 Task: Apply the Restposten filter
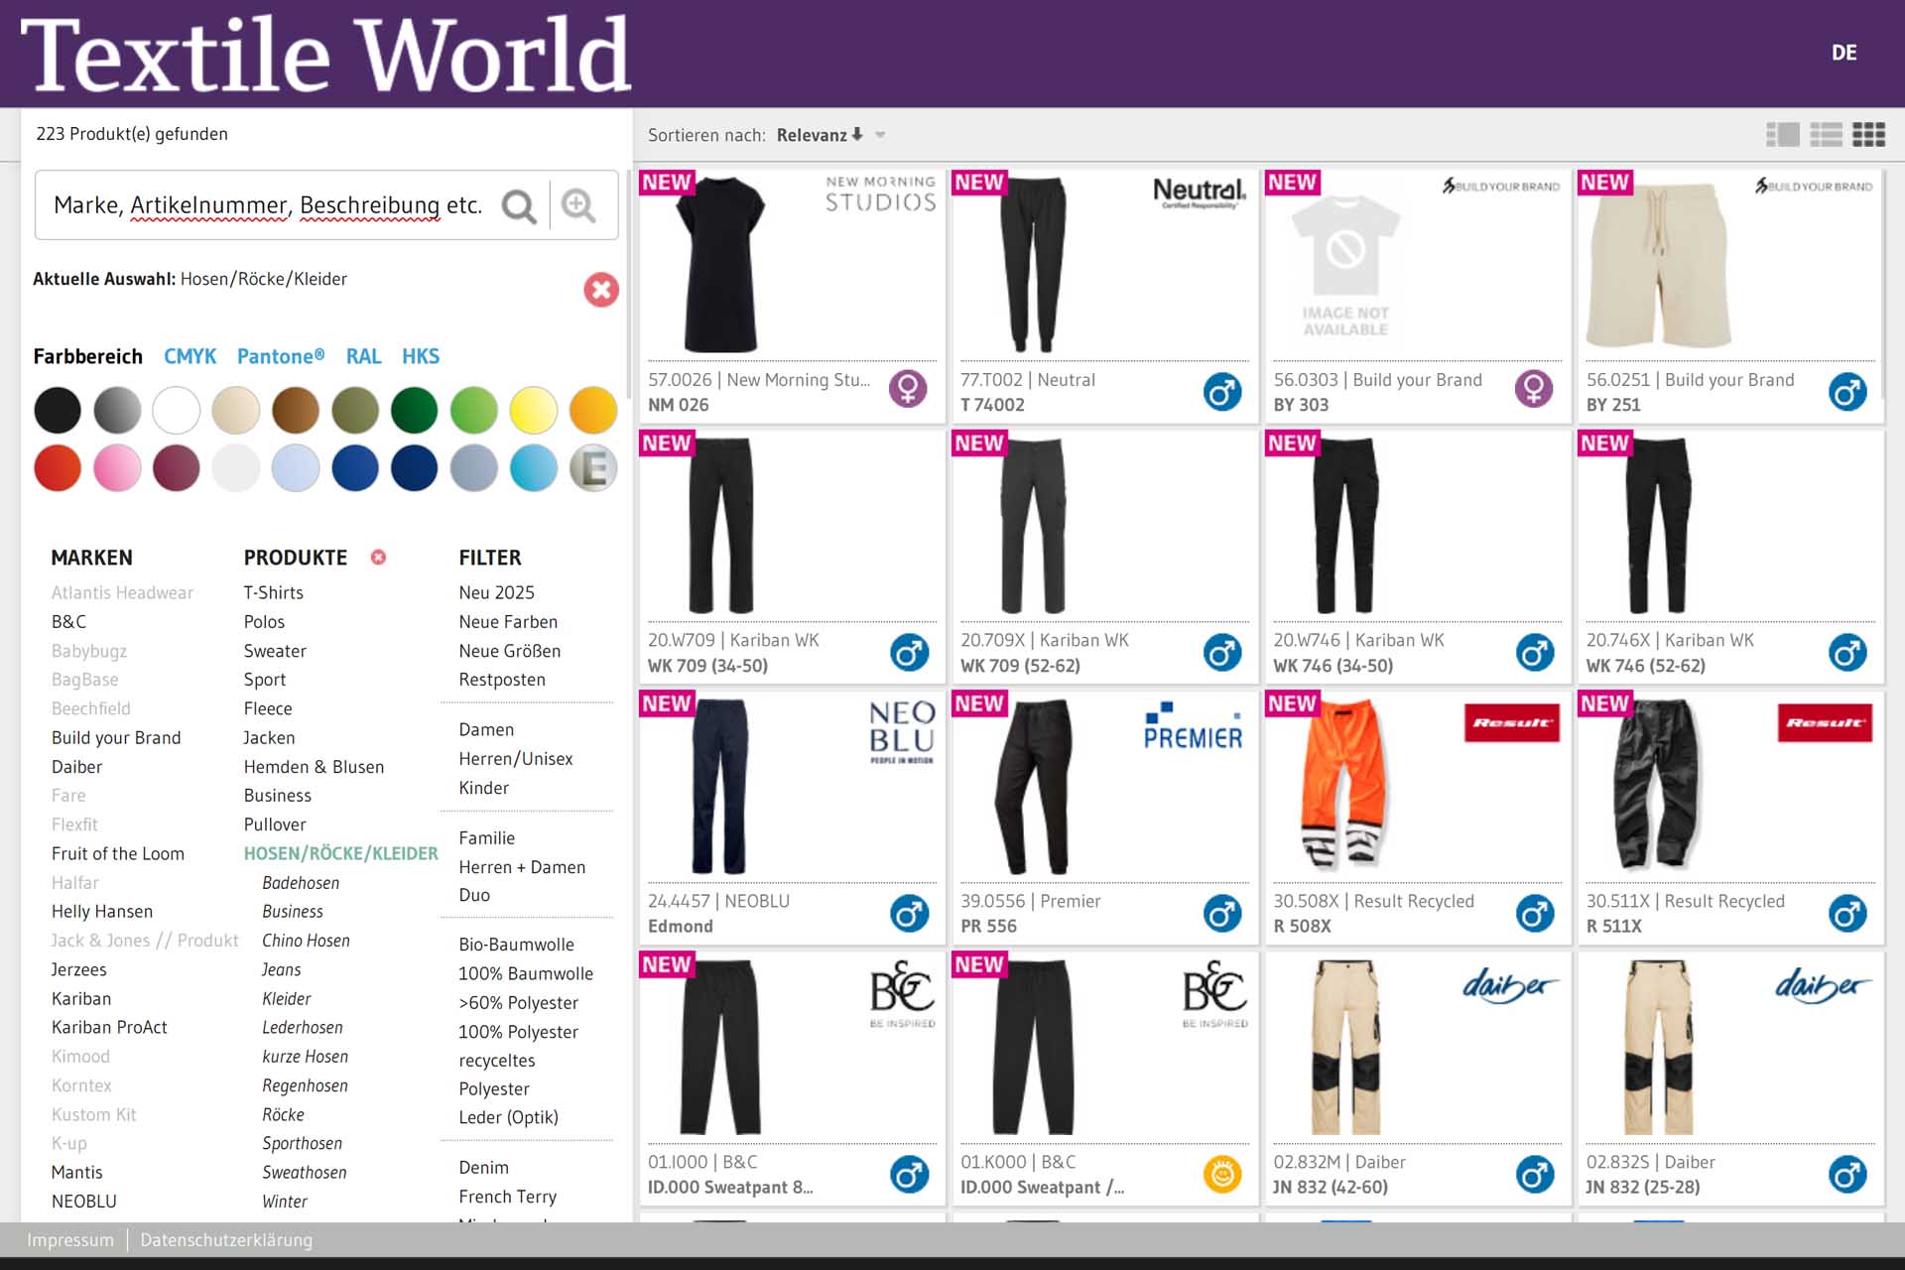[x=502, y=680]
